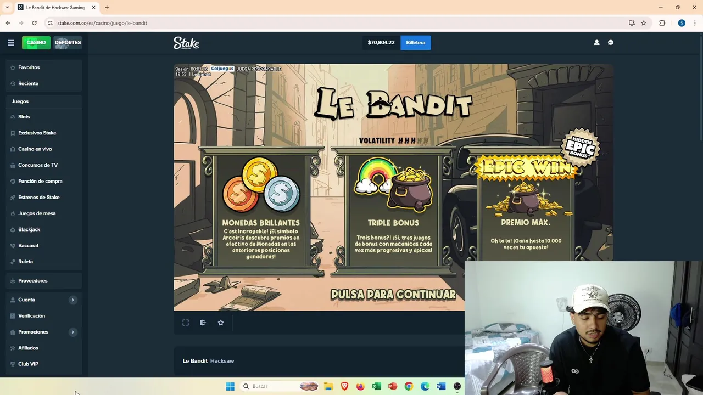Open Word from the taskbar
Screen dimensions: 703x395
[440, 386]
